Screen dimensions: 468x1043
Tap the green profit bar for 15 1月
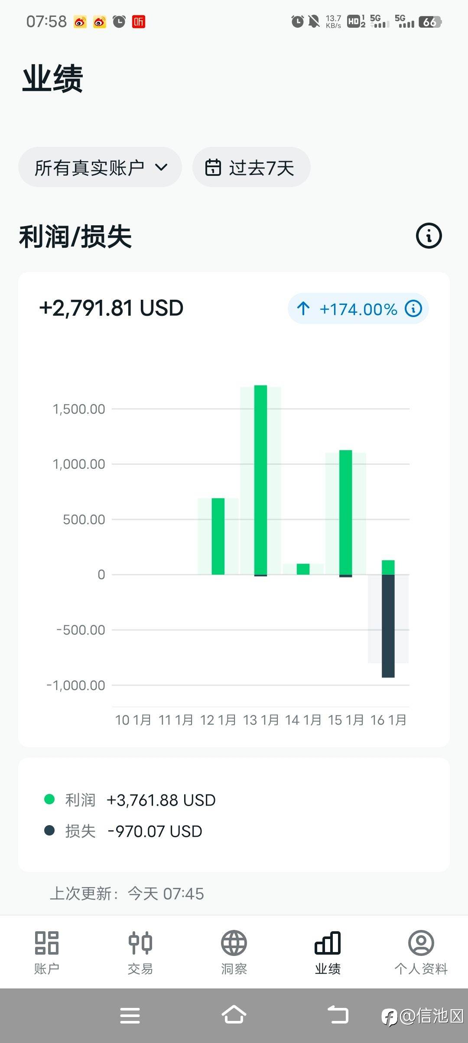tap(345, 512)
